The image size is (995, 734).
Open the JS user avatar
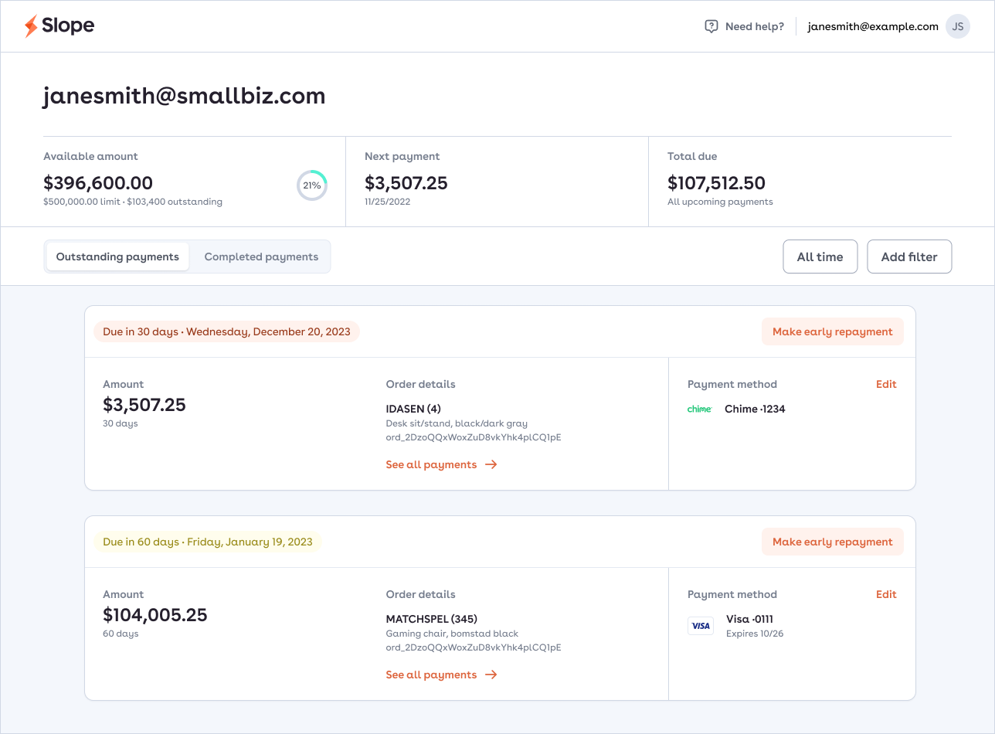(x=958, y=26)
